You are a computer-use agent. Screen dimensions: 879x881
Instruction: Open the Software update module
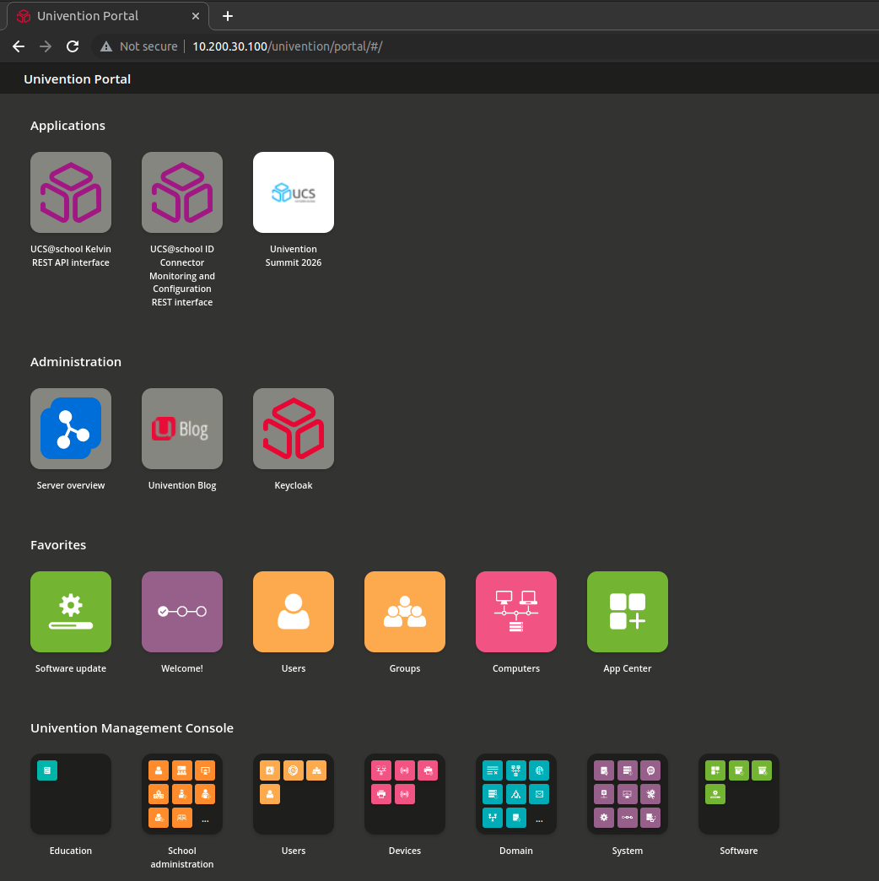point(71,612)
